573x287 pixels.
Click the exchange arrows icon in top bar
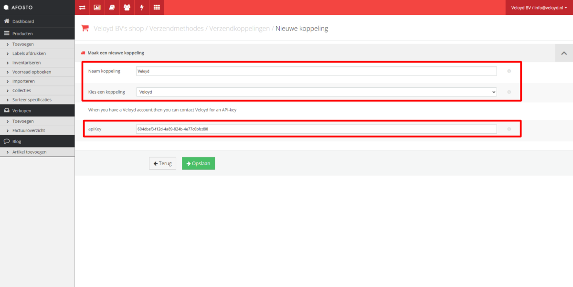click(x=82, y=7)
